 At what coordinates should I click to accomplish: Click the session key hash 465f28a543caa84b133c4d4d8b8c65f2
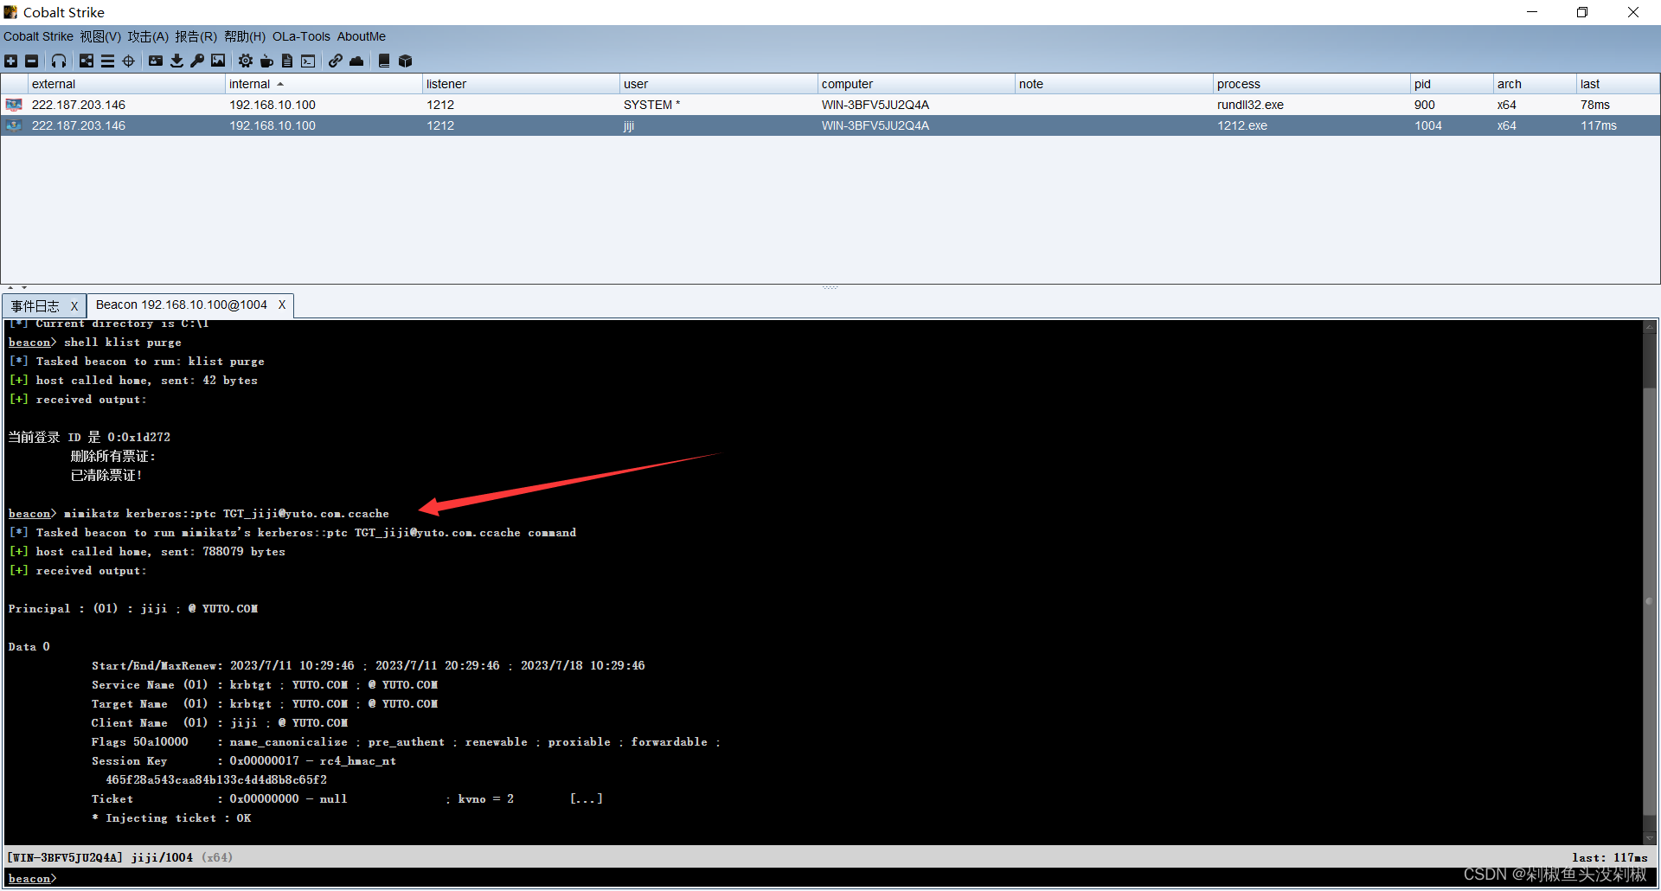pyautogui.click(x=216, y=780)
